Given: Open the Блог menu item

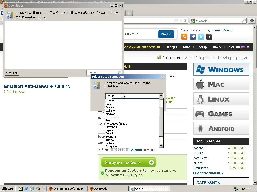Looking at the screenshot, I should coord(186,47).
